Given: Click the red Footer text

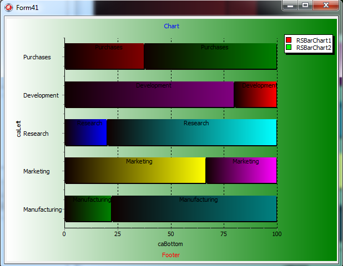Looking at the screenshot, I should click(171, 255).
